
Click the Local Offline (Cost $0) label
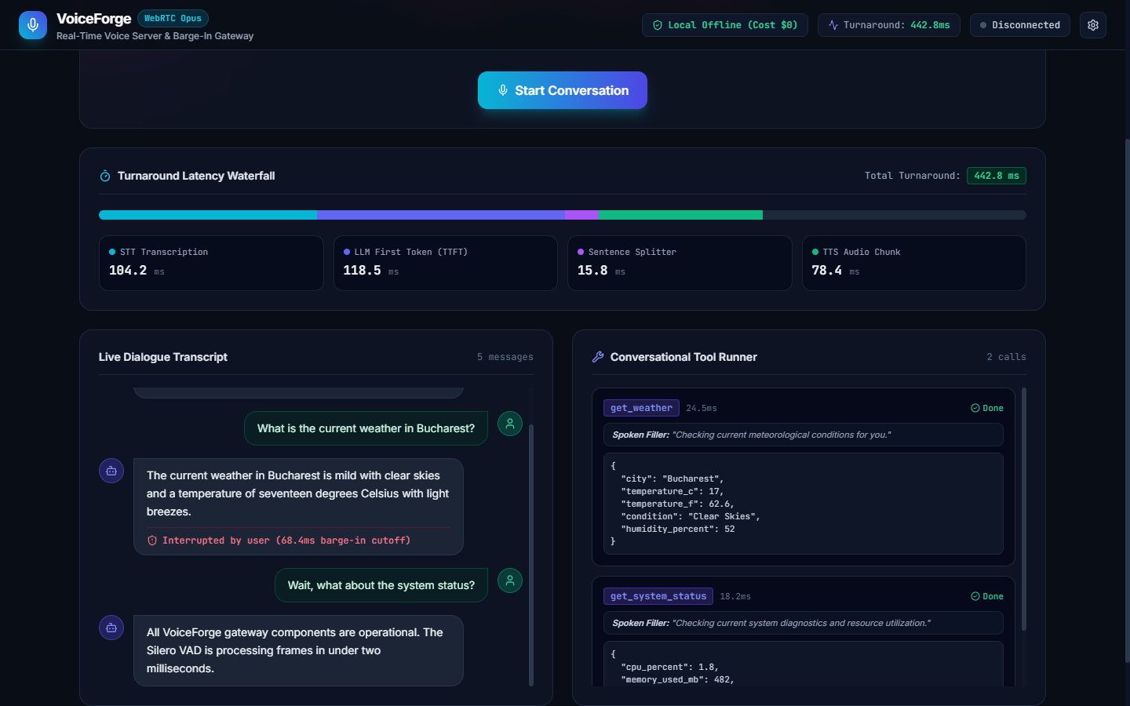pos(733,25)
